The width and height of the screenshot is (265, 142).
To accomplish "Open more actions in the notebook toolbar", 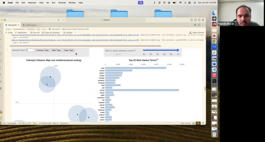I will click(76, 33).
